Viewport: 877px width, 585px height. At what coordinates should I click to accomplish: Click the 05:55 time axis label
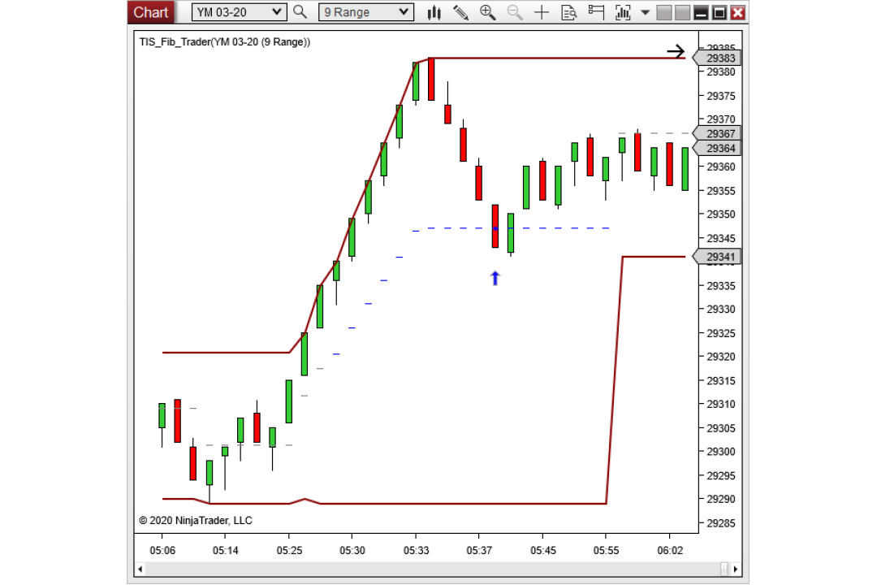coord(607,550)
